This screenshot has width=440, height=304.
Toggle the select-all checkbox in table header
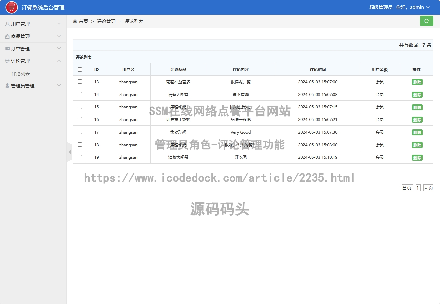point(80,70)
